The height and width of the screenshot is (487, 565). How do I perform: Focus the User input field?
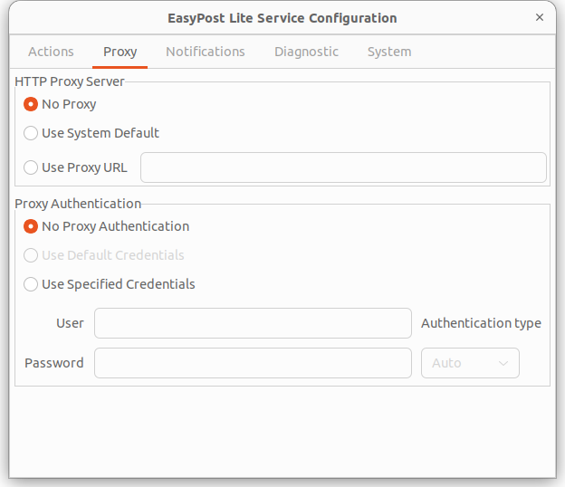253,323
